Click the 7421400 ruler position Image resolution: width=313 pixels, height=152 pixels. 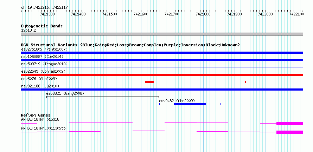[x=78, y=14]
